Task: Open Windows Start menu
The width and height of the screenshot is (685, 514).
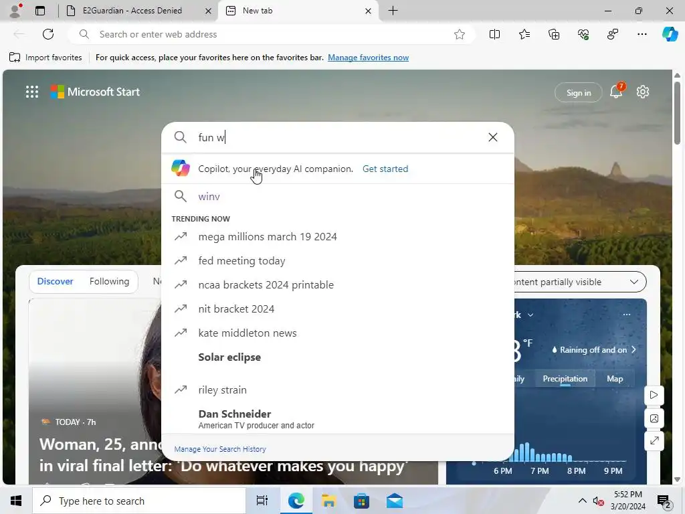Action: 16,501
